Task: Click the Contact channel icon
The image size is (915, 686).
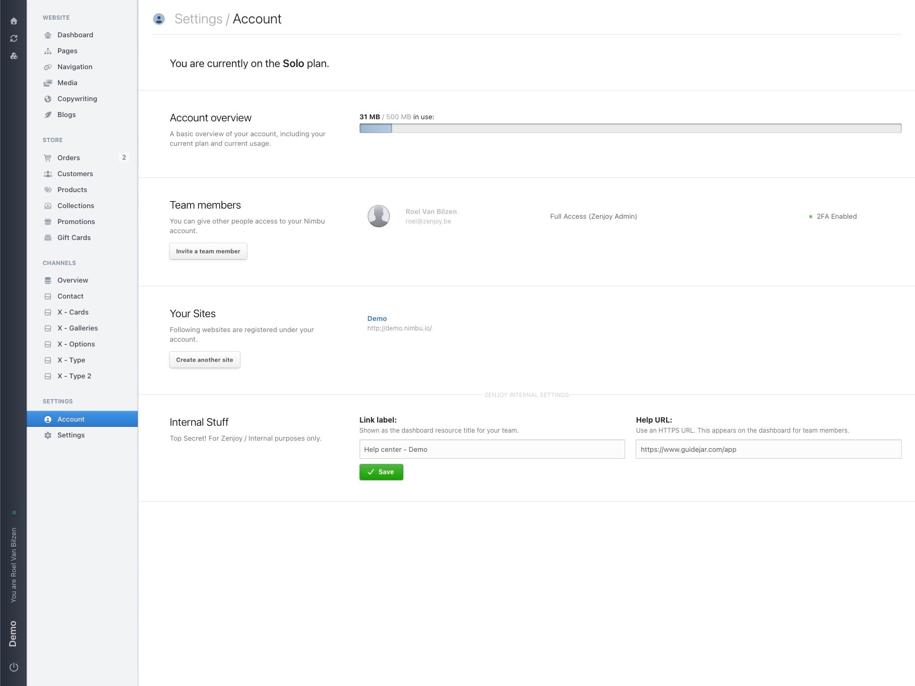Action: 48,296
